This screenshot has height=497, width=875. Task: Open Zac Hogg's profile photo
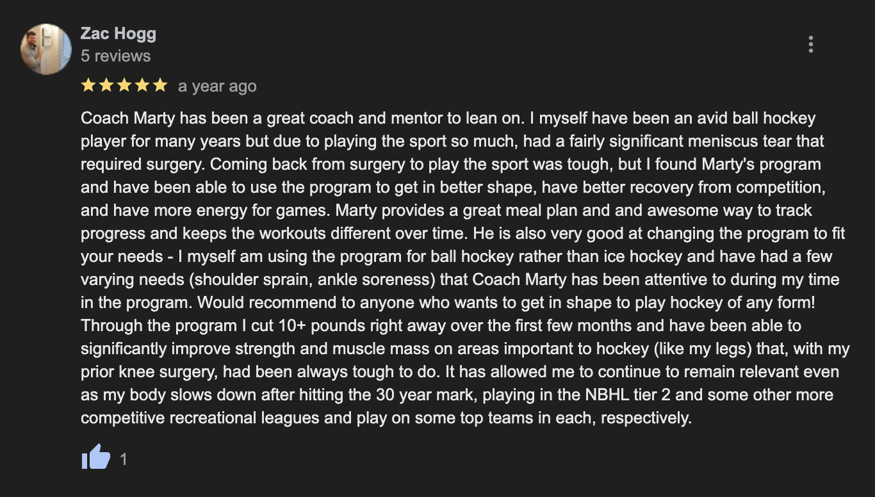click(45, 49)
